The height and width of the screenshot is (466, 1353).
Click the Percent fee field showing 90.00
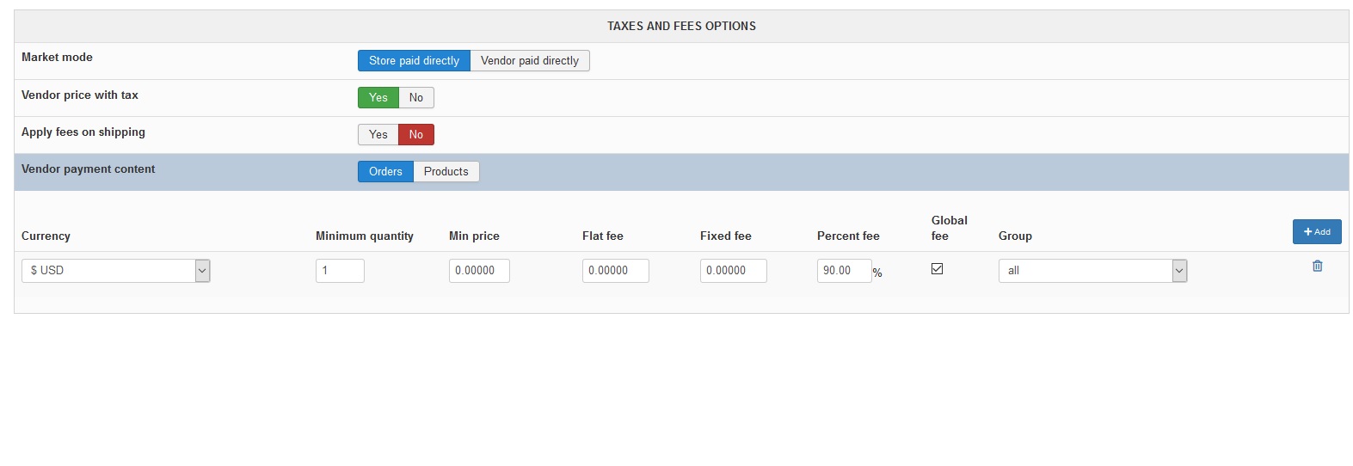844,271
